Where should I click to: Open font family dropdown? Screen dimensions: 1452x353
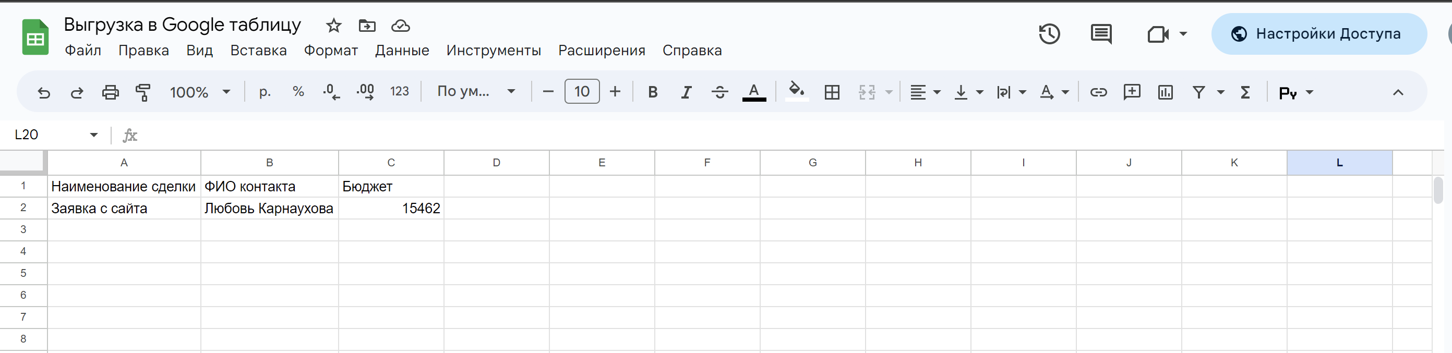476,91
